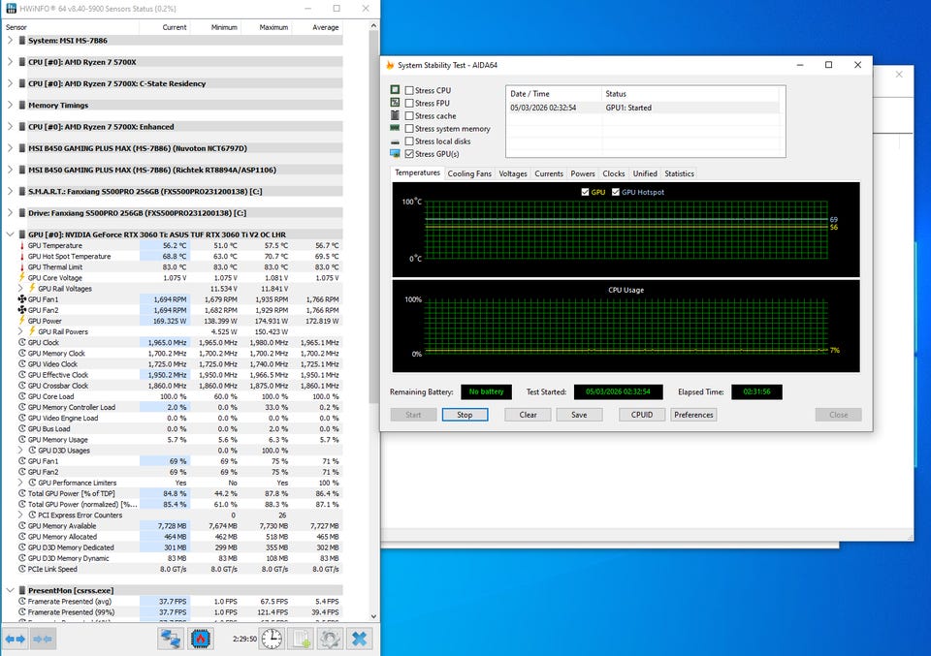Click the red flame chip icon

pos(202,639)
